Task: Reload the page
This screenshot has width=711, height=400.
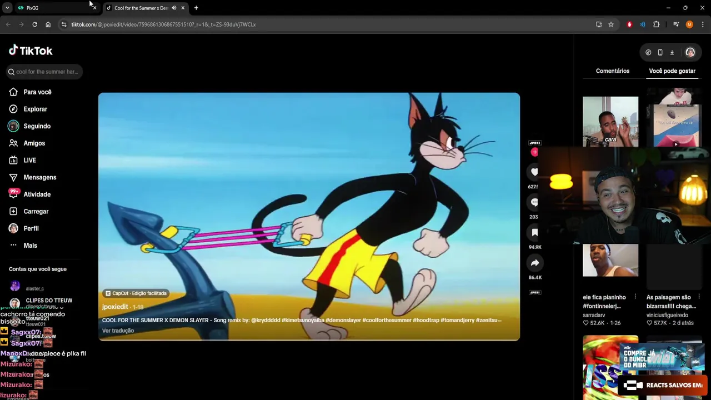Action: (34, 24)
